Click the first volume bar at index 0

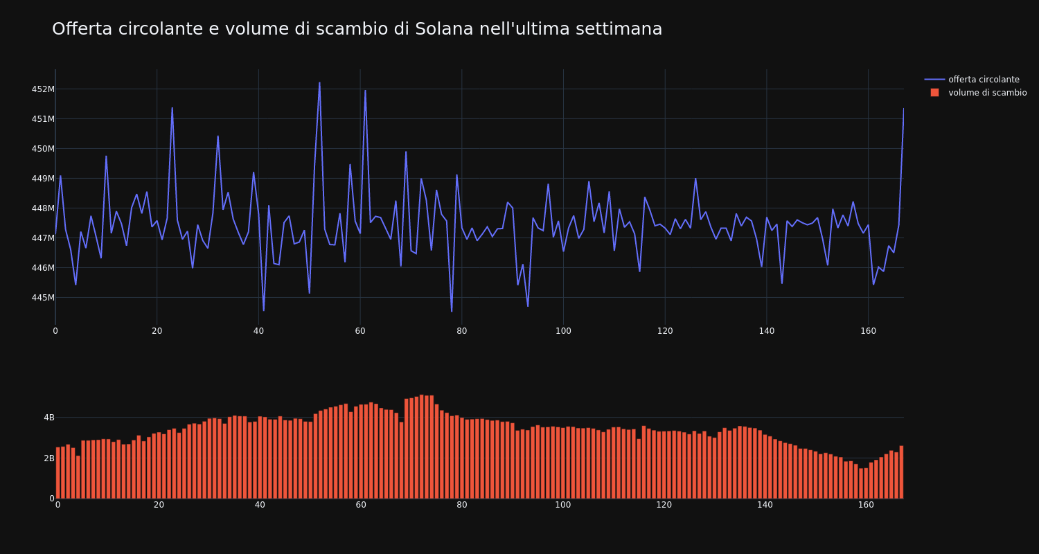pos(58,473)
